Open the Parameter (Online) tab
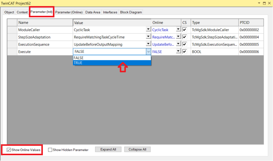This screenshot has height=161, width=273. click(x=69, y=12)
